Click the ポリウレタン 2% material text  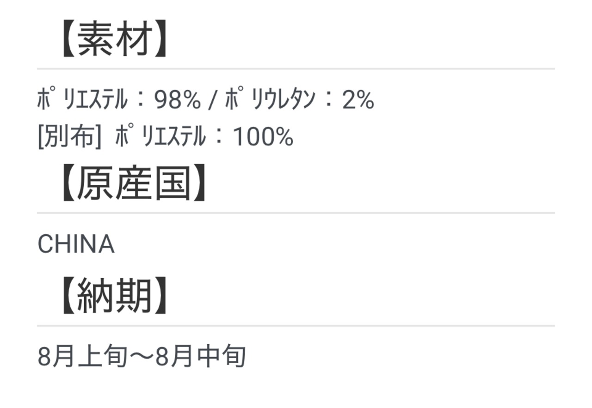click(299, 100)
